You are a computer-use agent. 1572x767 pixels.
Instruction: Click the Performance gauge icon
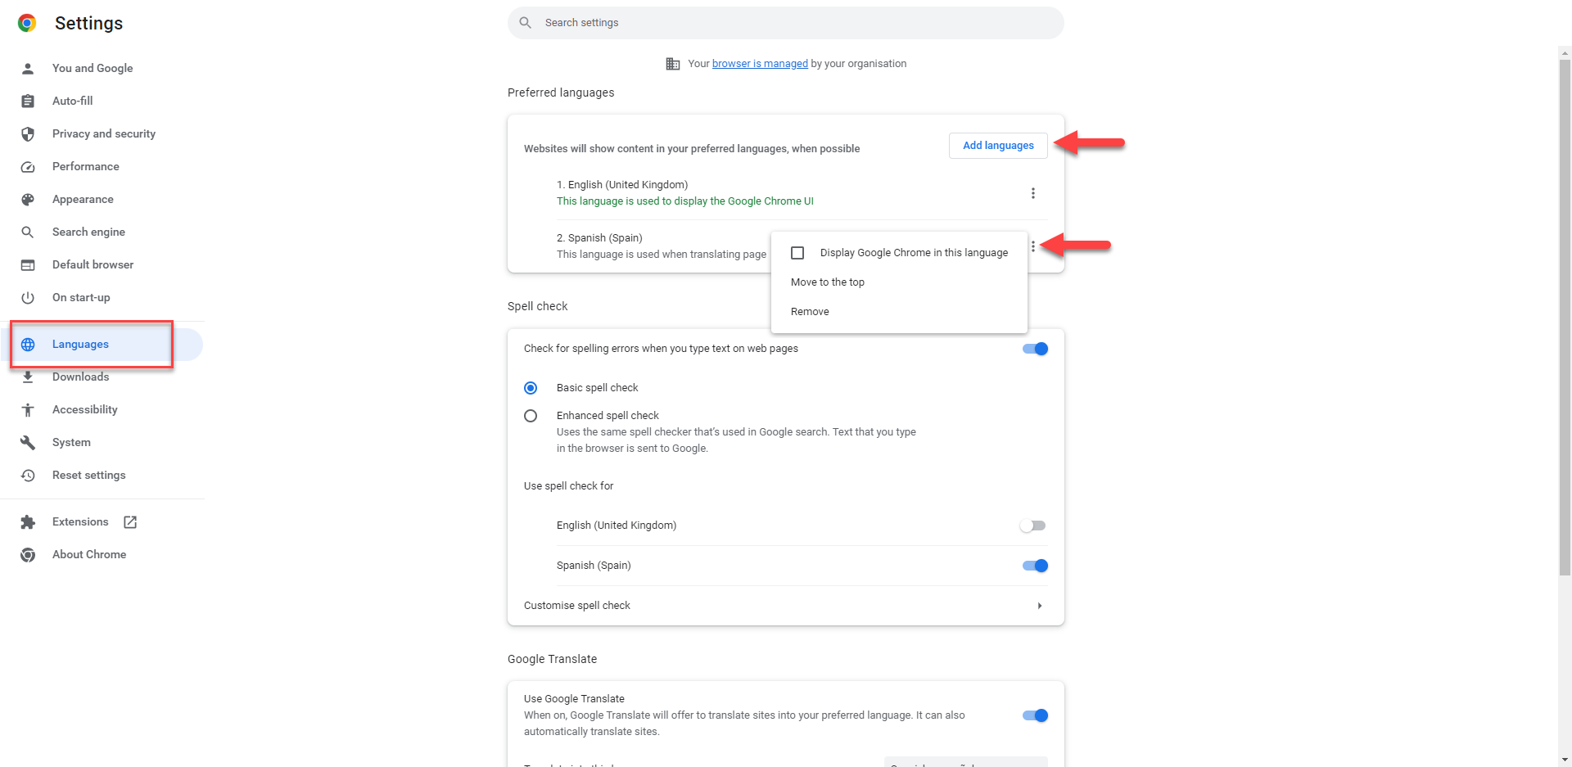tap(28, 166)
